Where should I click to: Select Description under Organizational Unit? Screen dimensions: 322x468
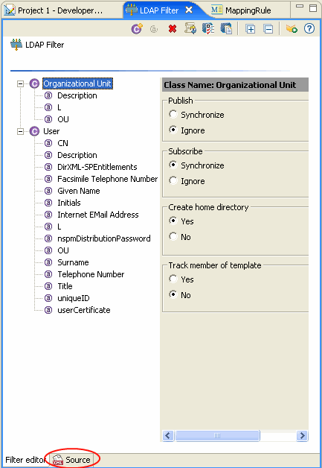pos(77,95)
